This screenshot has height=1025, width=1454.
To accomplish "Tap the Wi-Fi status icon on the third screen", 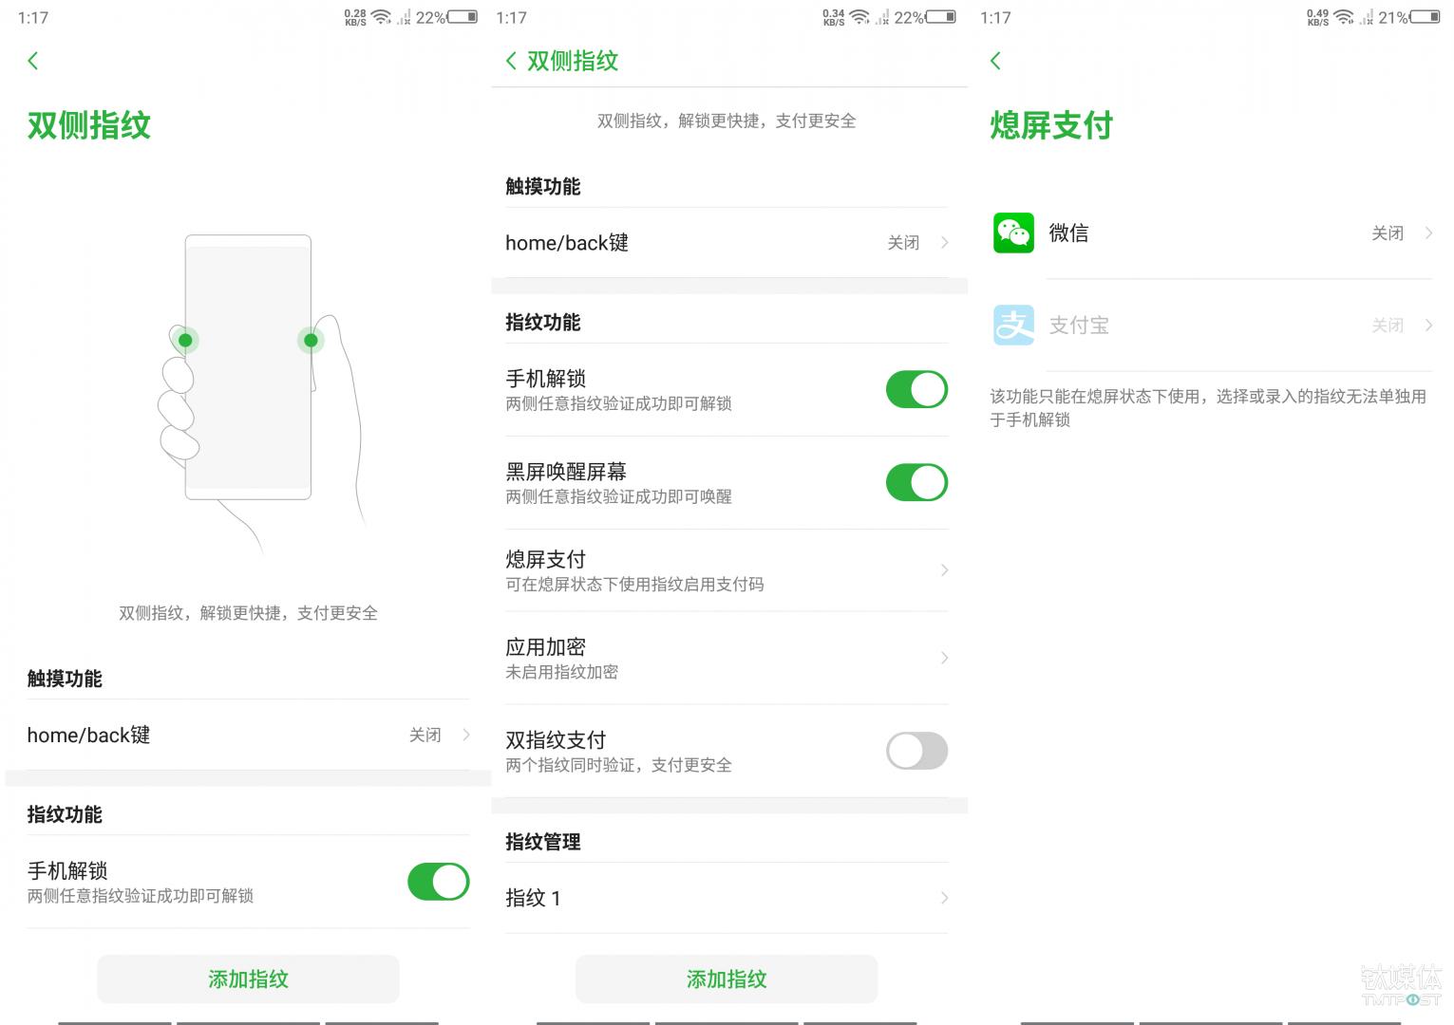I will click(1342, 16).
